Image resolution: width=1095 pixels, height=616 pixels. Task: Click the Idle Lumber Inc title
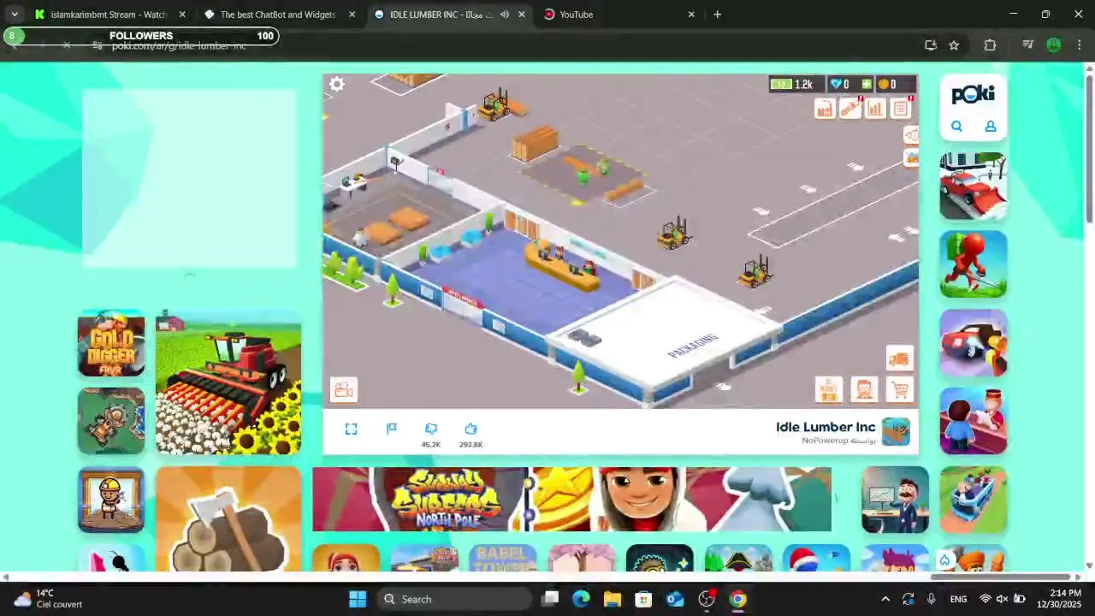[x=826, y=427]
